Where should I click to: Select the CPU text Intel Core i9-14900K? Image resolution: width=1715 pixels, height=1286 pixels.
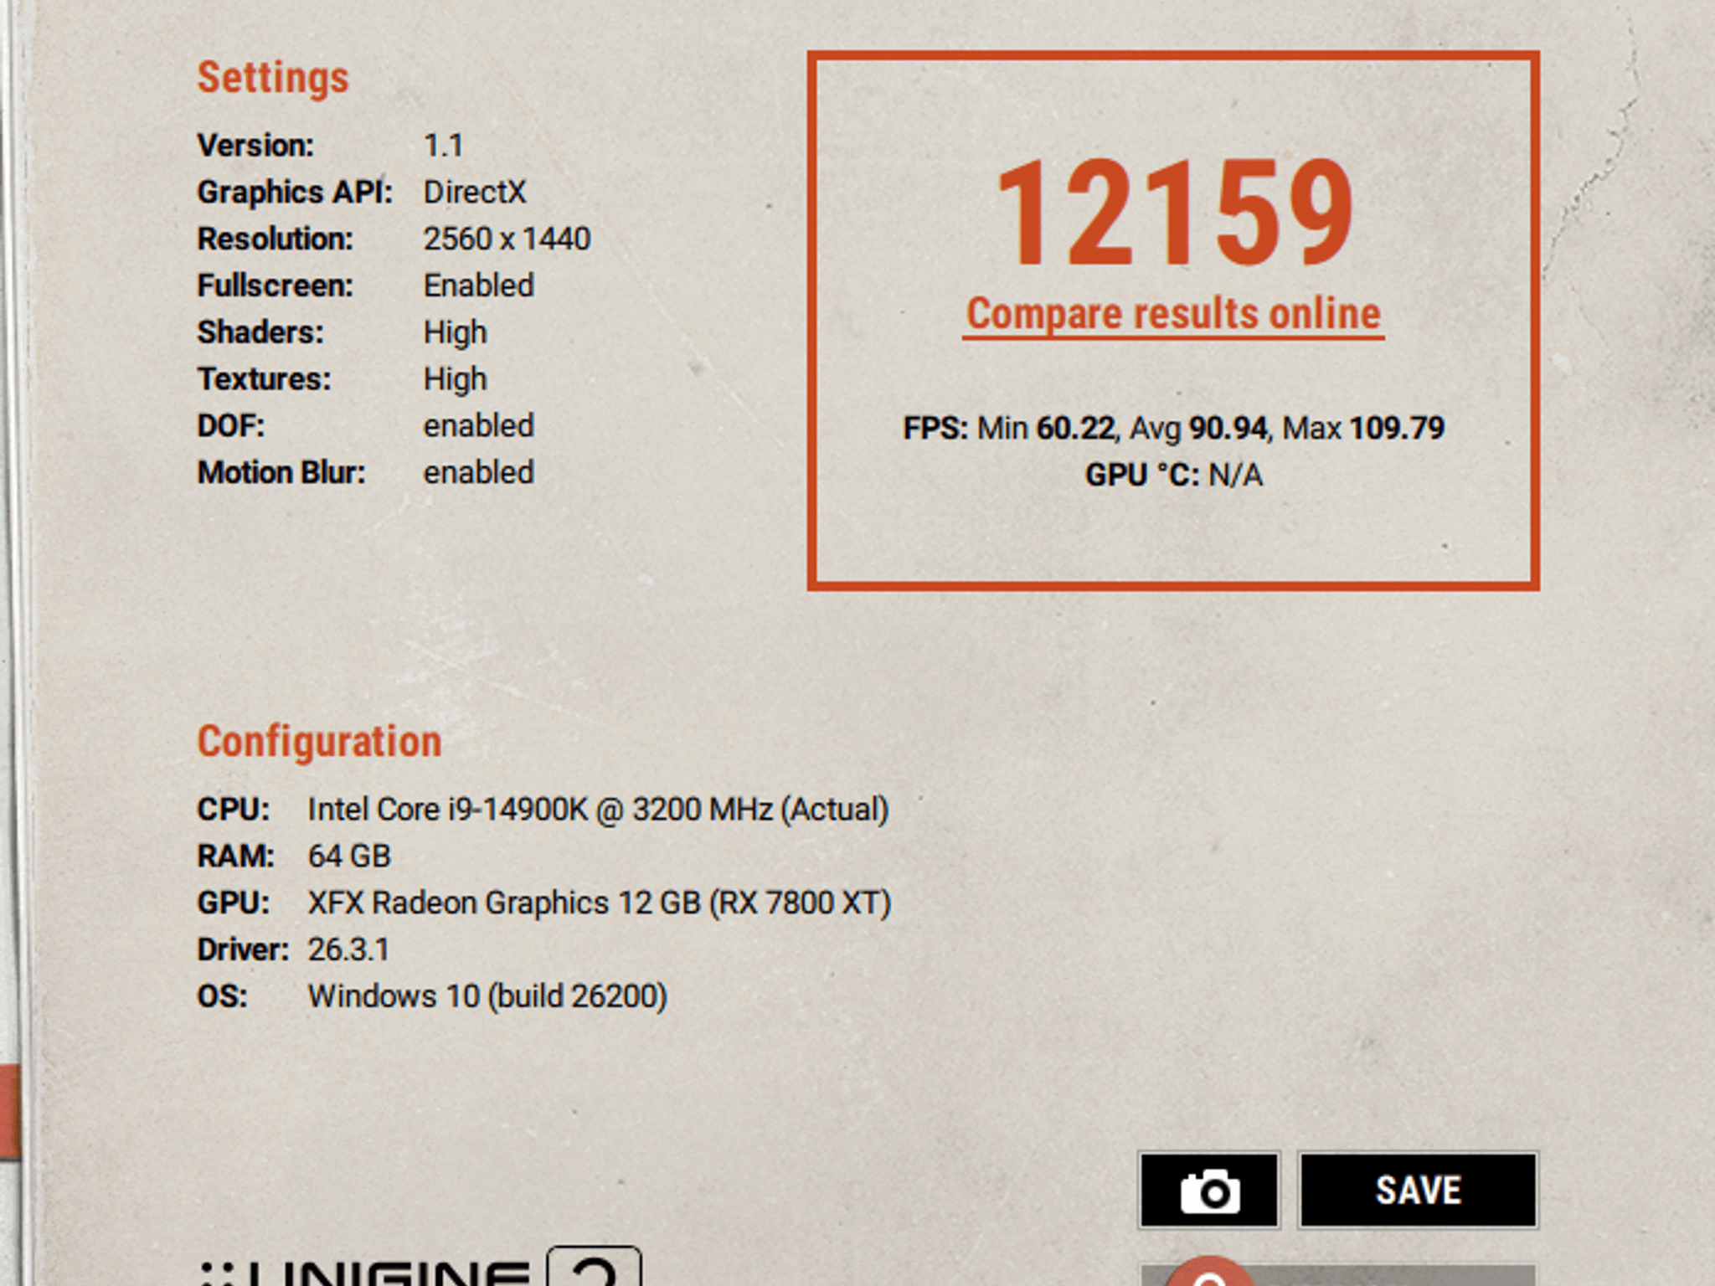click(448, 810)
